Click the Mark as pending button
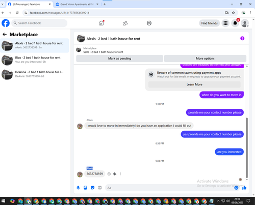Viewport: 255px width, 205px height. tap(119, 58)
